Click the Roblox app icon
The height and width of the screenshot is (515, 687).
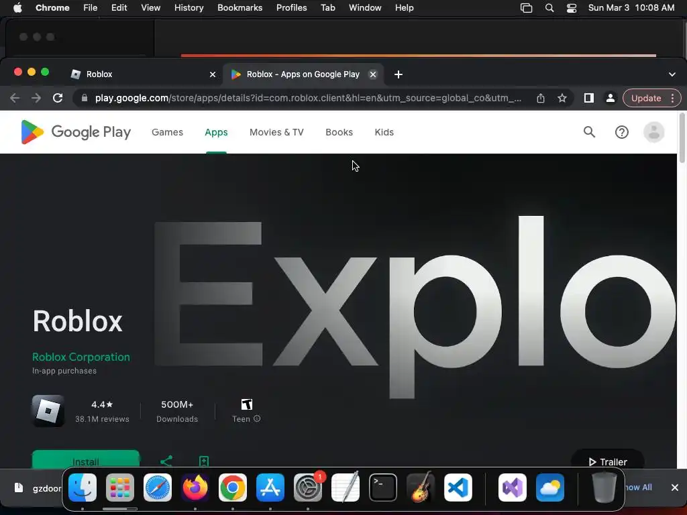pos(48,411)
